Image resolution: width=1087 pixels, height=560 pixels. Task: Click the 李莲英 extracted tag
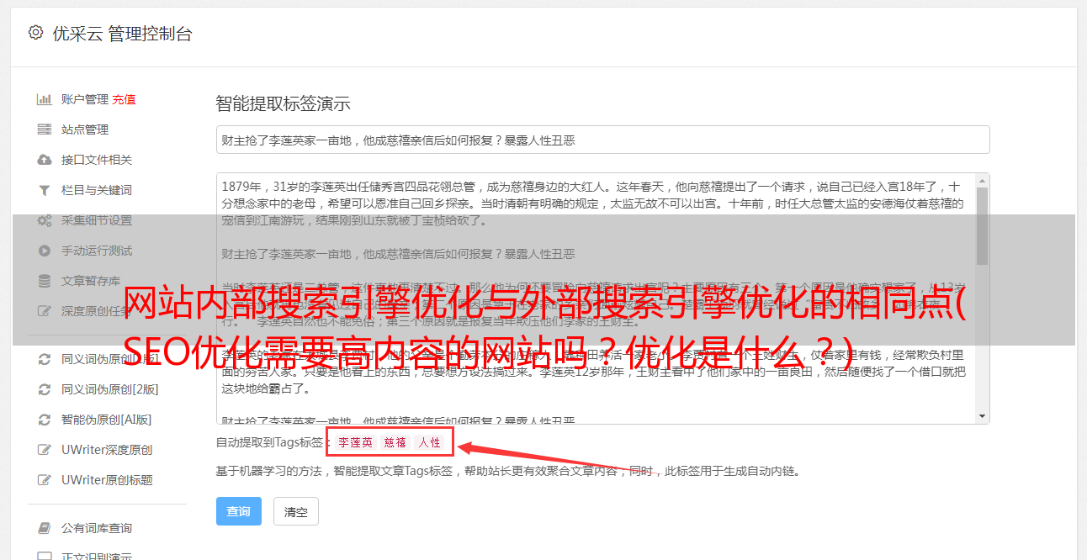[x=355, y=442]
